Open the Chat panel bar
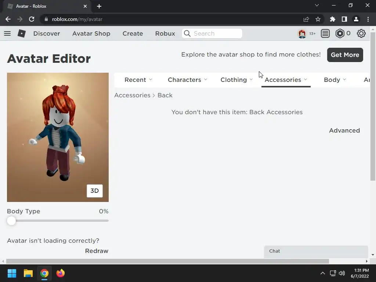This screenshot has width=376, height=282. (x=316, y=251)
